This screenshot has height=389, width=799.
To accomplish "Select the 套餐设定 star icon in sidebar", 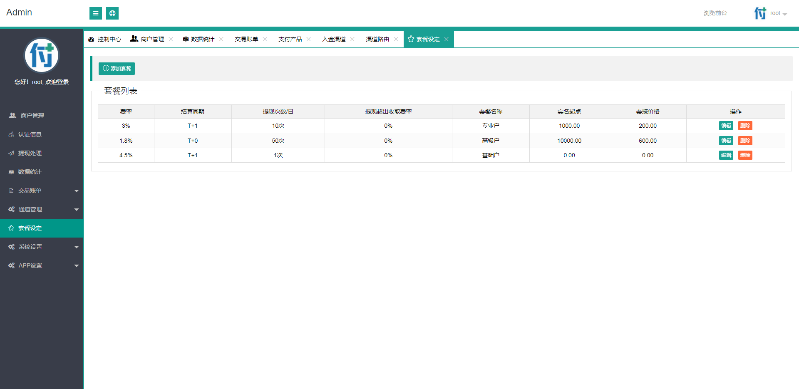I will point(11,228).
